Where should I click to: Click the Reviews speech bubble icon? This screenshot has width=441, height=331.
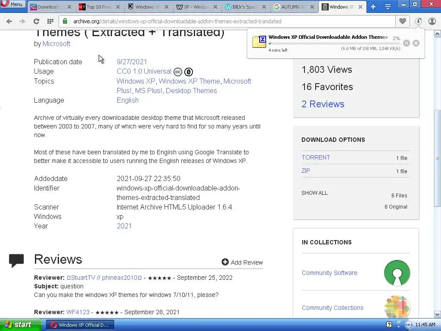[x=16, y=261]
